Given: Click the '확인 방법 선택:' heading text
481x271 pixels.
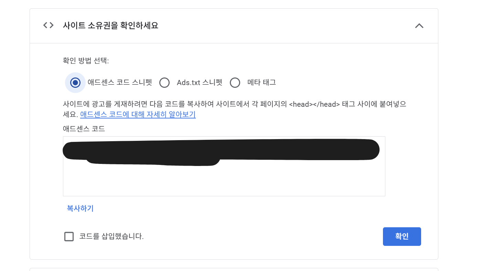Looking at the screenshot, I should pyautogui.click(x=86, y=61).
